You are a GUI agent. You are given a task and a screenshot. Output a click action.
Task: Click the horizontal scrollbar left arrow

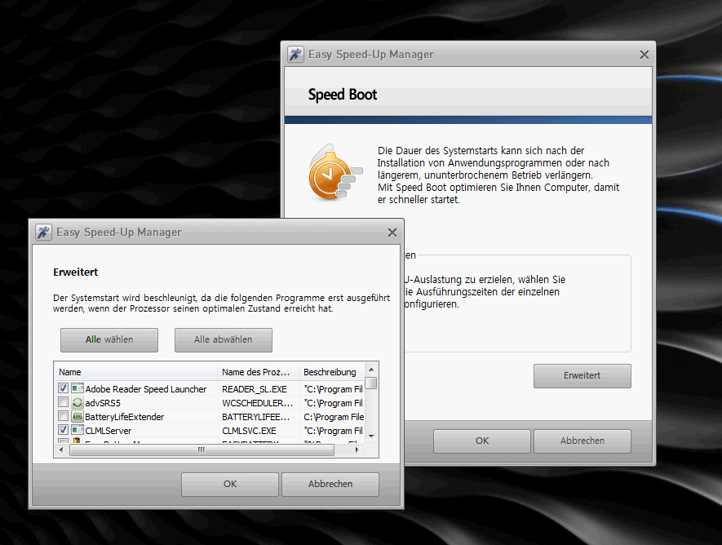[x=62, y=450]
